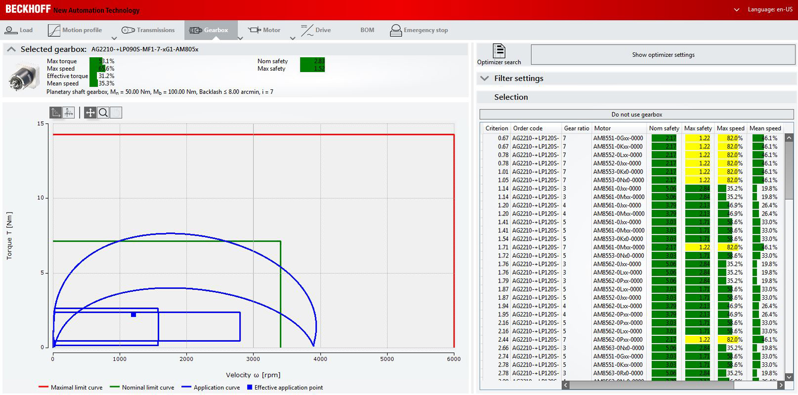Click Effective application point legend entry
Image resolution: width=798 pixels, height=395 pixels.
[285, 388]
